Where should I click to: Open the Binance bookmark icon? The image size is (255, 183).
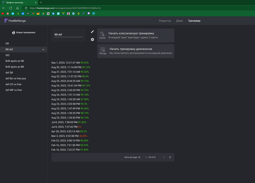click(79, 13)
